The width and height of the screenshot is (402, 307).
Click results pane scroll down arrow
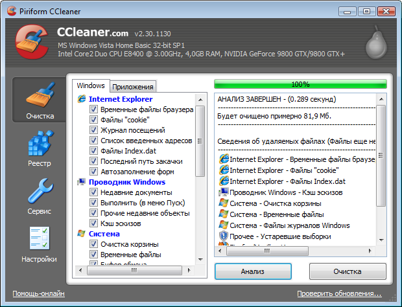click(x=381, y=240)
